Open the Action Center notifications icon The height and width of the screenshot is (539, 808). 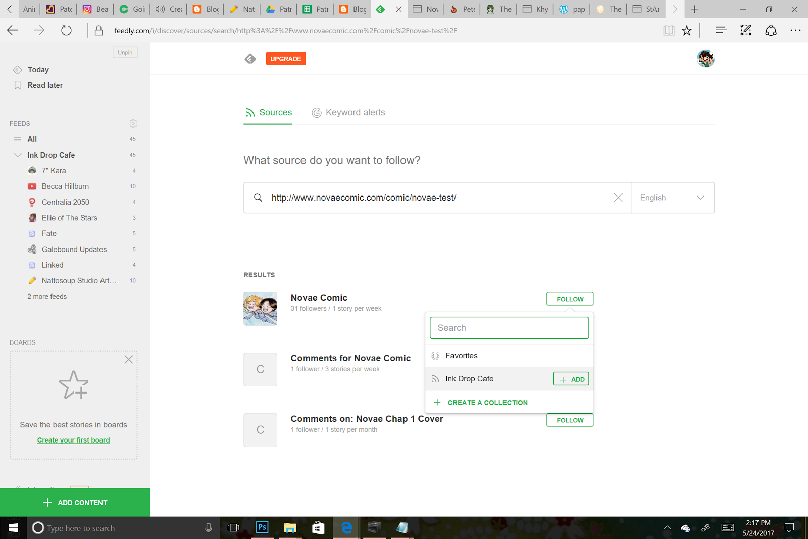click(x=789, y=528)
